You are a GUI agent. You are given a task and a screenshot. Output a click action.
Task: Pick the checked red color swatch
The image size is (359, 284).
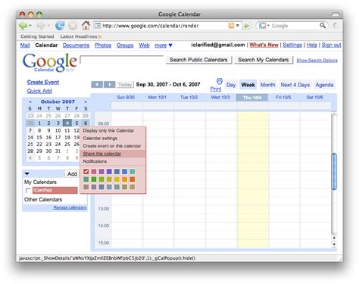coord(86,172)
